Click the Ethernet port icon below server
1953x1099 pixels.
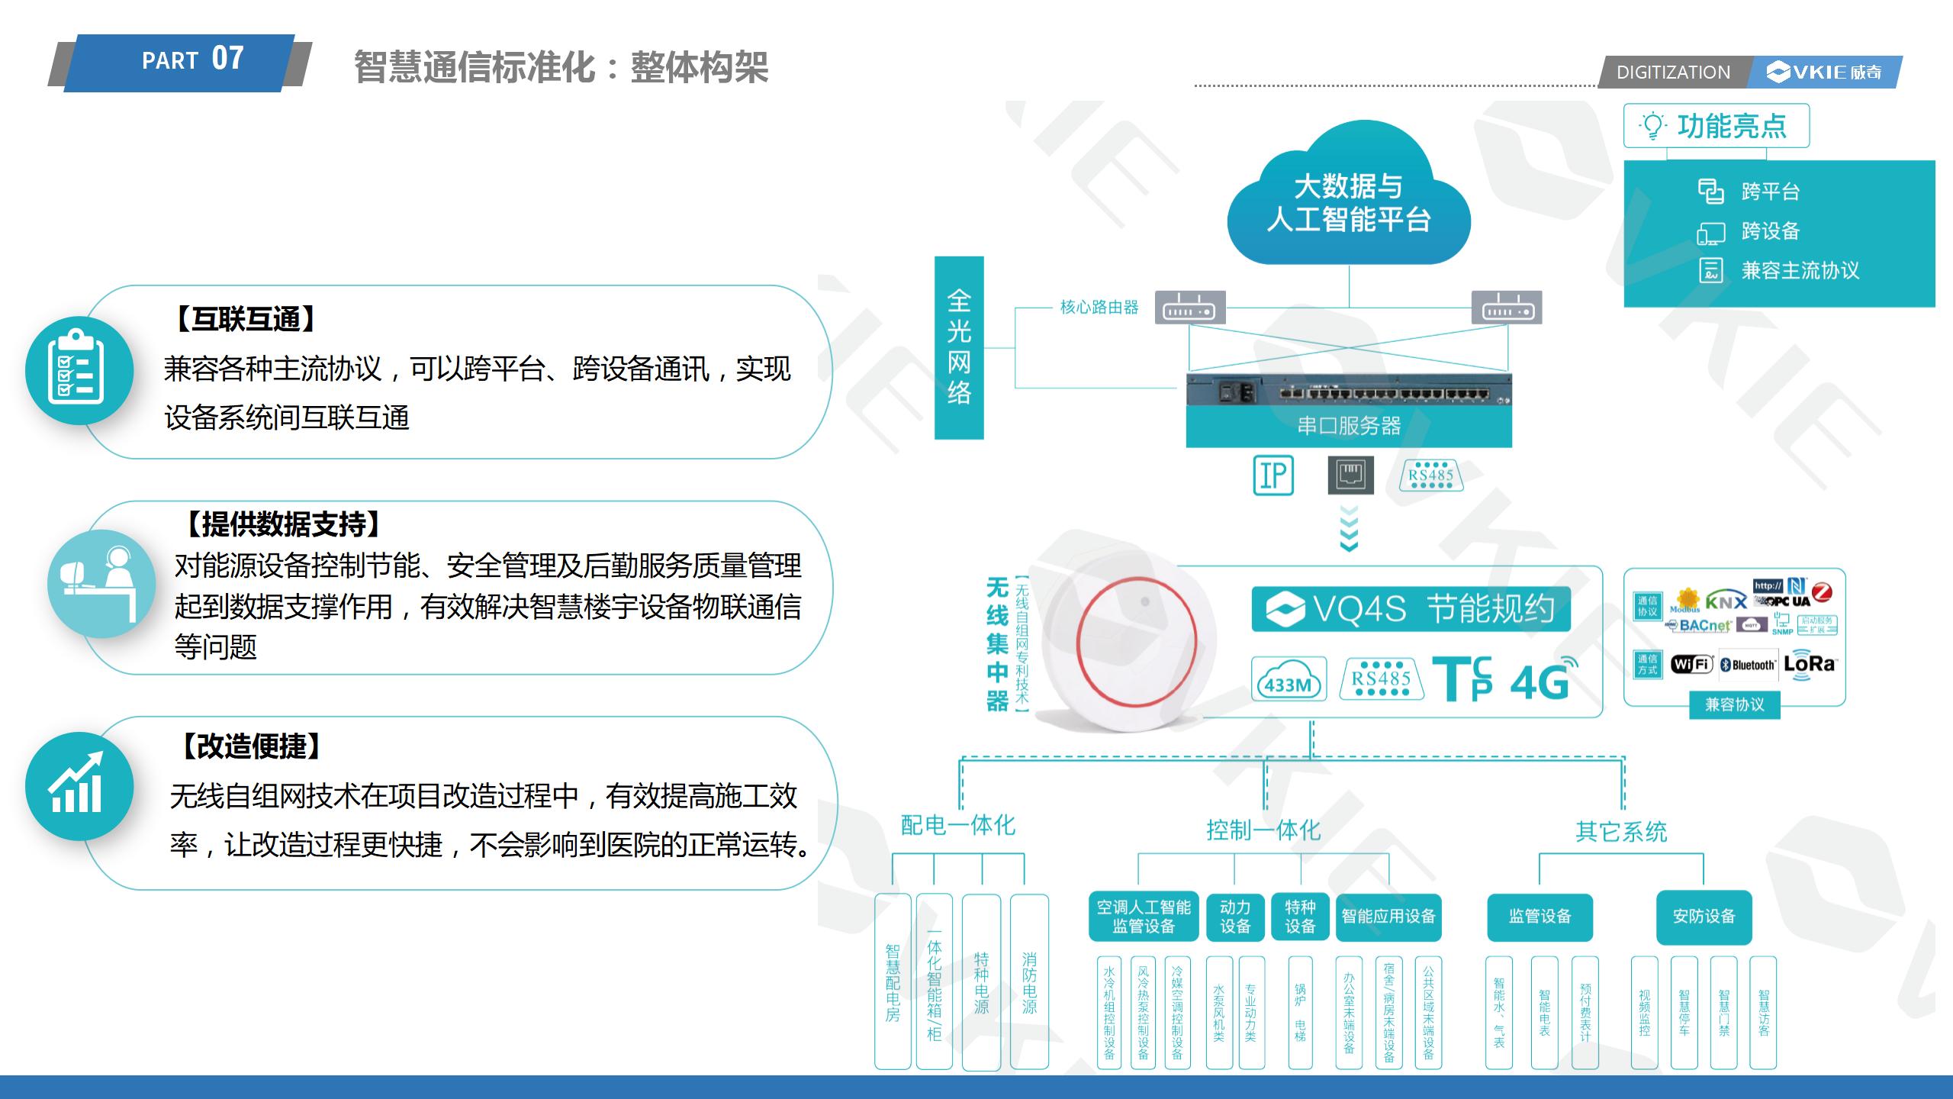coord(1350,475)
